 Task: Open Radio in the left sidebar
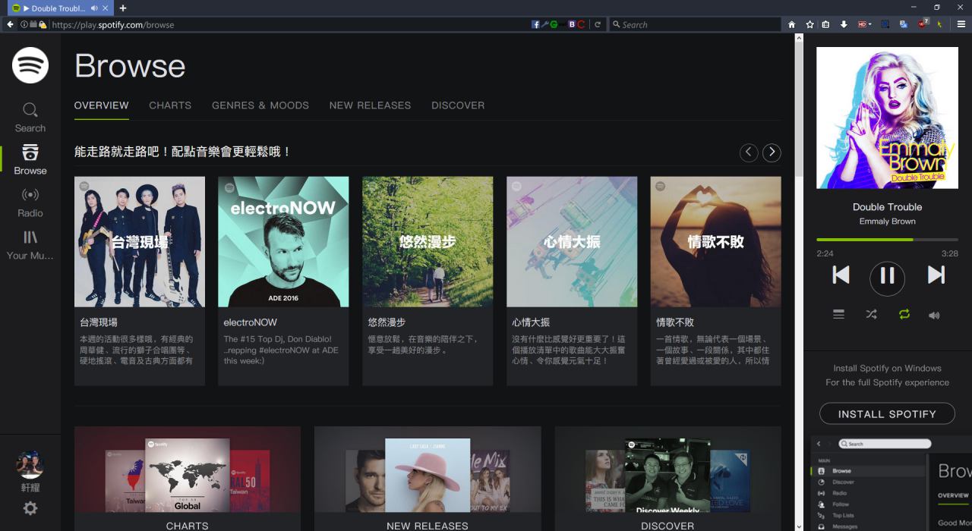tap(30, 202)
